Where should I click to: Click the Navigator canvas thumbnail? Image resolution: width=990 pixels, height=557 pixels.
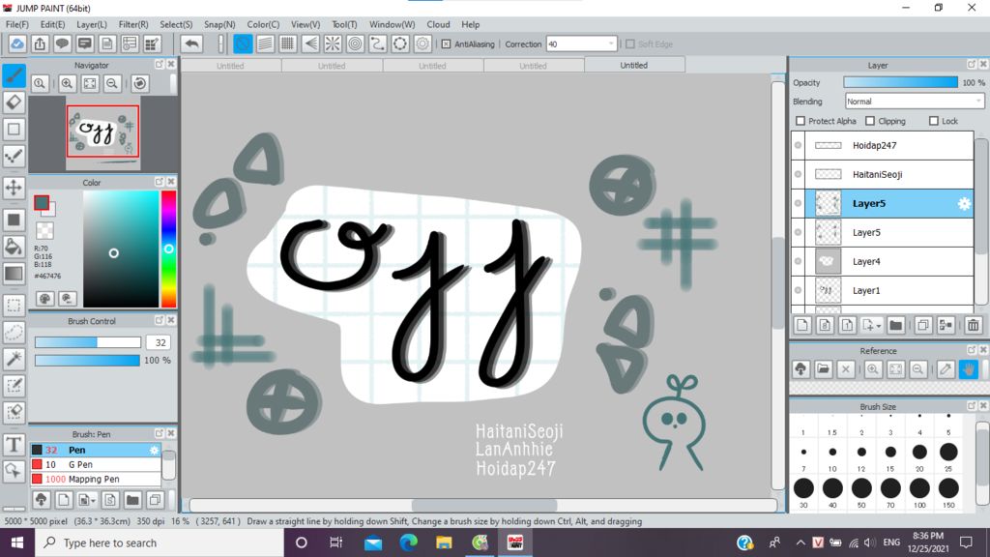102,132
